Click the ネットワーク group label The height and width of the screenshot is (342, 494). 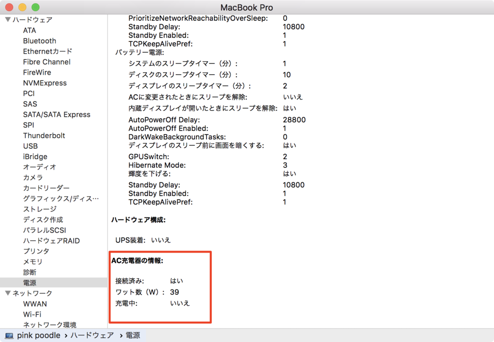pyautogui.click(x=32, y=293)
